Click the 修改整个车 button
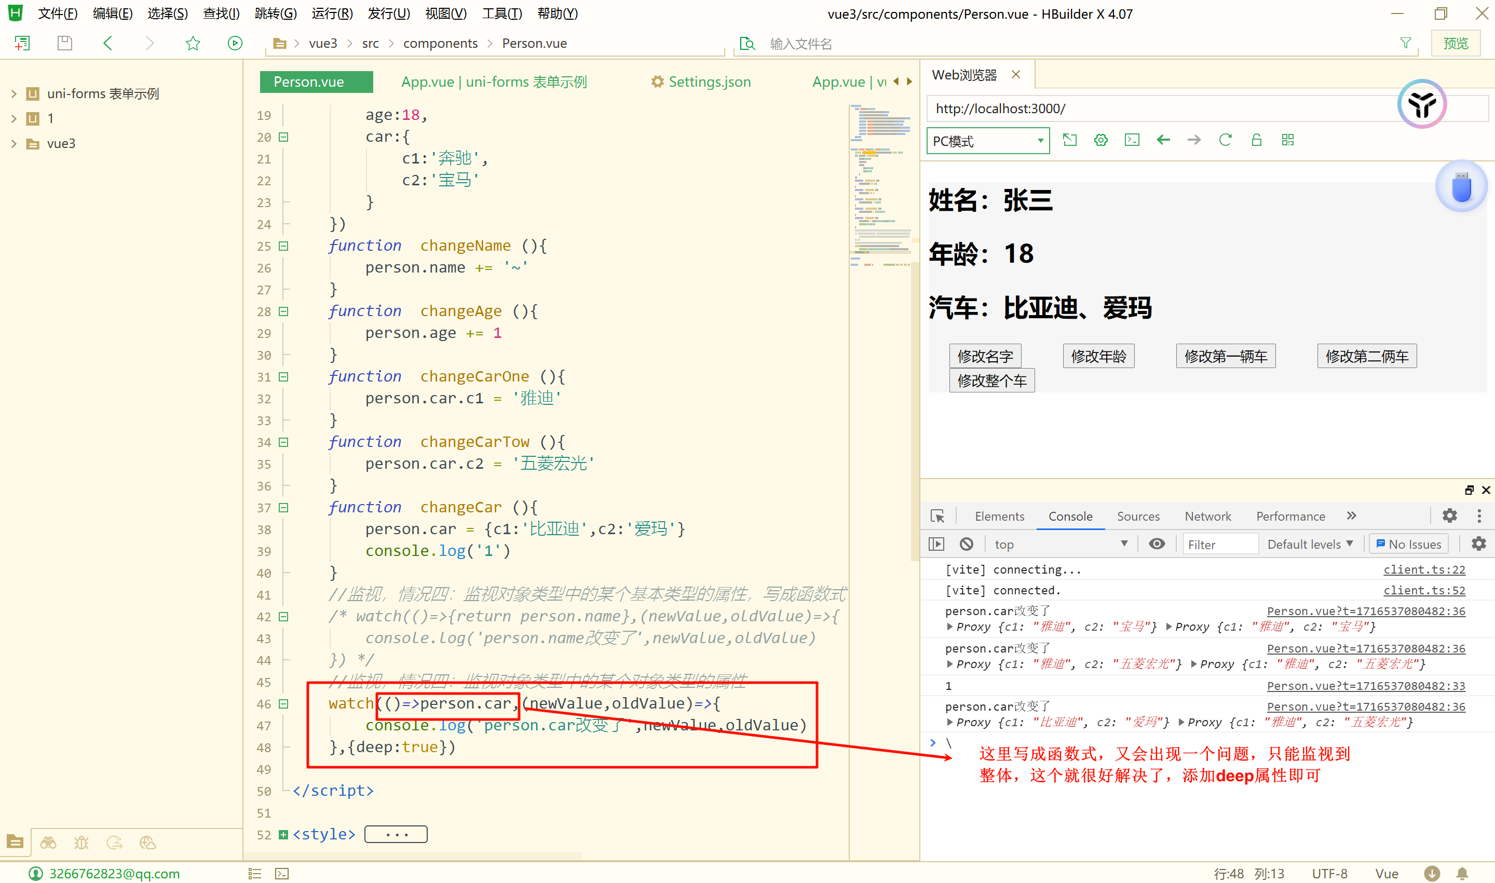 pyautogui.click(x=991, y=381)
